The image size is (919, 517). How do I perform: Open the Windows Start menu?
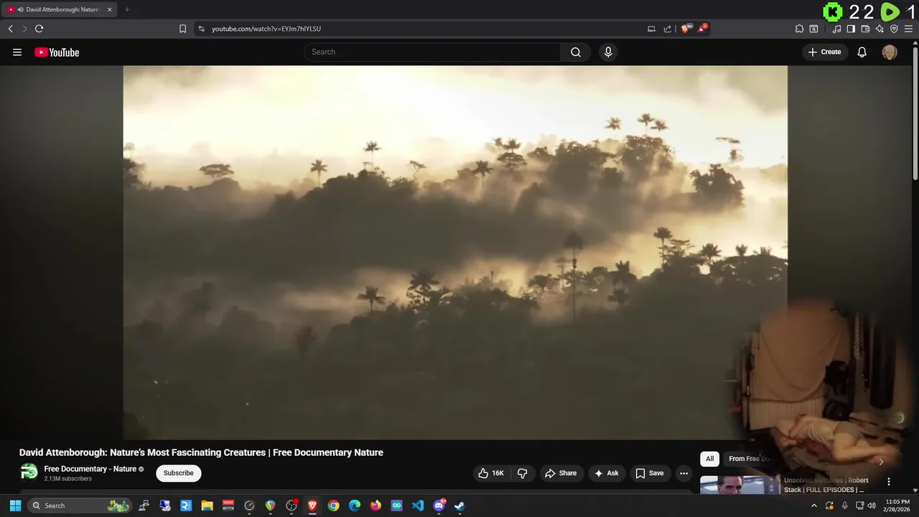(15, 506)
